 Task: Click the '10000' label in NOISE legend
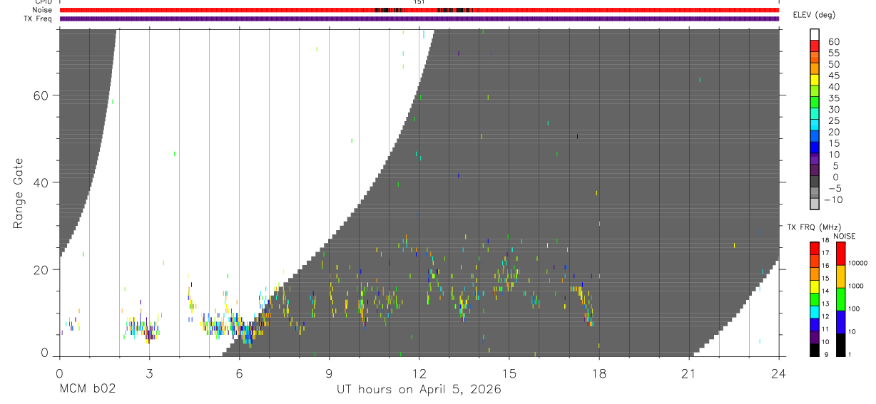[858, 263]
